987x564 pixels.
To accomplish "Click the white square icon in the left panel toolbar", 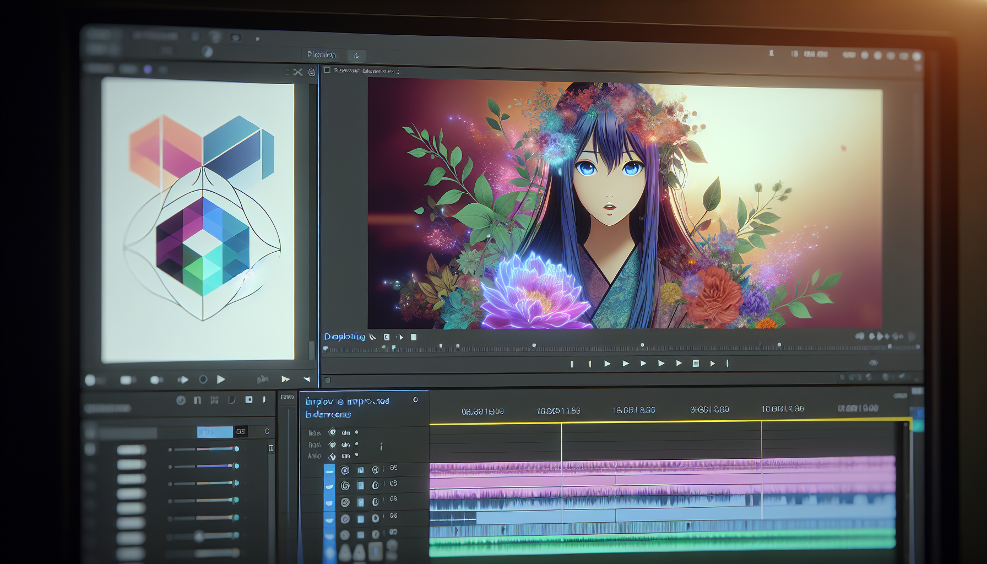I will tap(249, 400).
